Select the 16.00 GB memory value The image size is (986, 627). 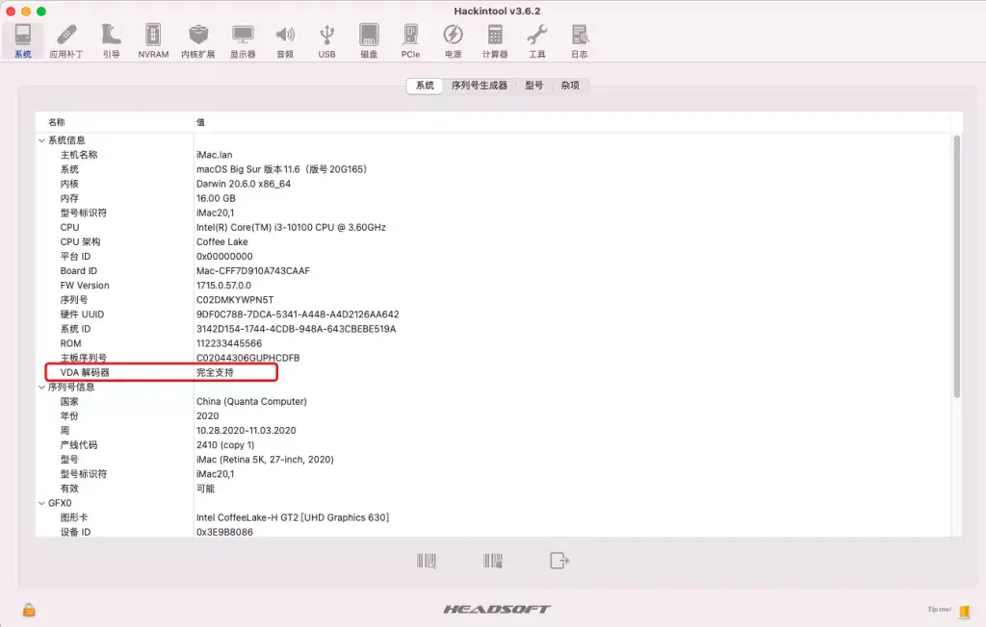coord(216,198)
